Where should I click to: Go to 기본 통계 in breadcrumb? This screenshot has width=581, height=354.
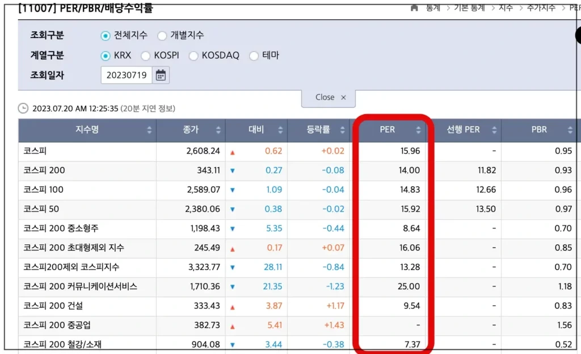pyautogui.click(x=469, y=7)
